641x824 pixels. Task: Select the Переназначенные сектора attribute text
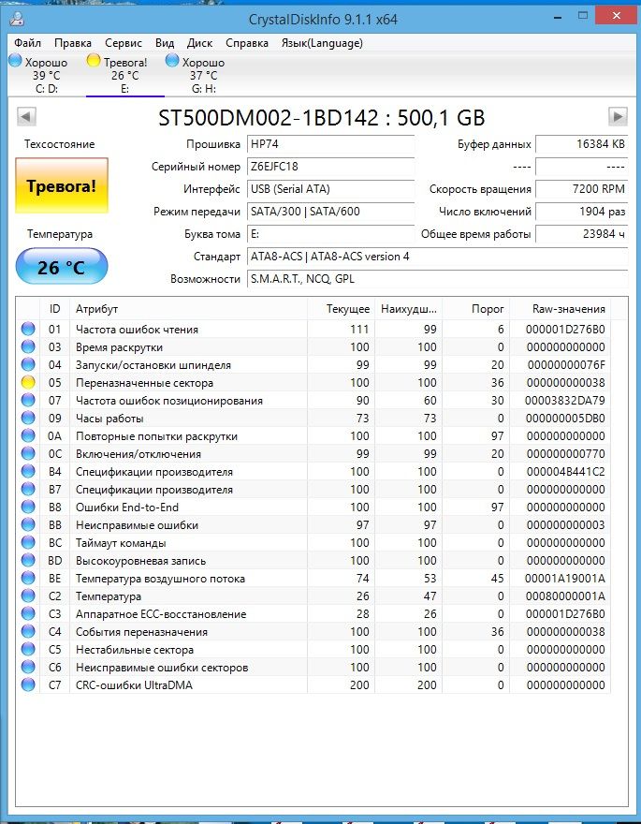(x=144, y=383)
